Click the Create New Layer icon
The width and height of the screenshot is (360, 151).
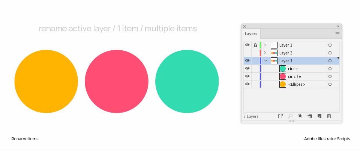319,116
